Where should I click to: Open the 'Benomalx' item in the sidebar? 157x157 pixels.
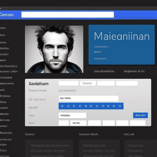(x=6, y=133)
